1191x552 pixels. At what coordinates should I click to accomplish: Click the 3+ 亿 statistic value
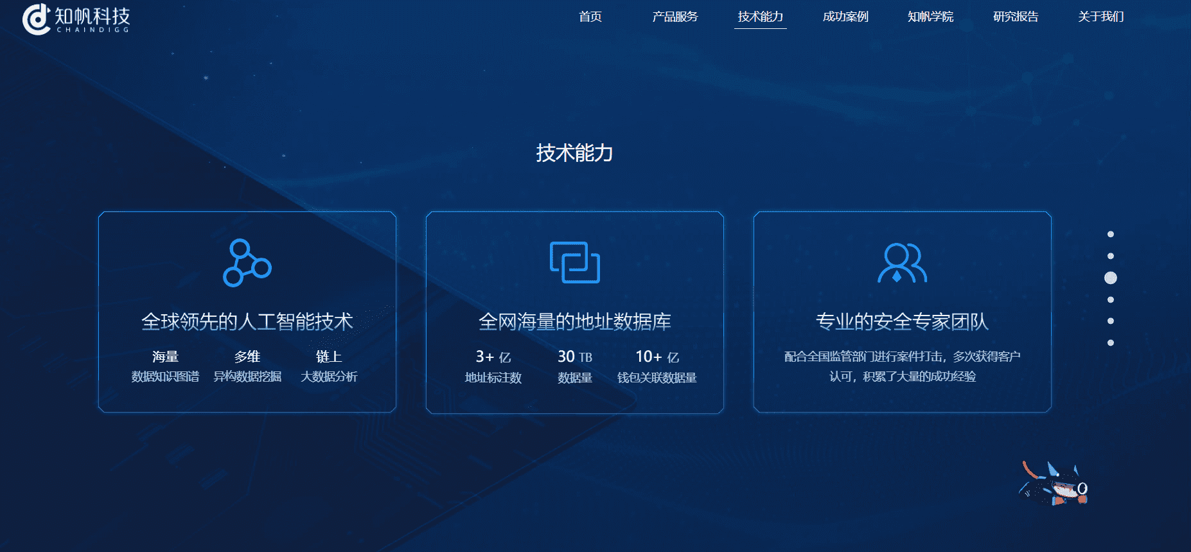(x=493, y=357)
